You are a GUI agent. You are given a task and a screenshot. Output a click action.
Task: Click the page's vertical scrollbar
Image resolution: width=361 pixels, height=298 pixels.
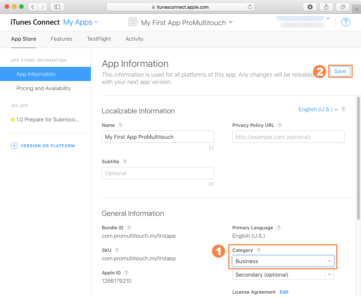tap(358, 158)
